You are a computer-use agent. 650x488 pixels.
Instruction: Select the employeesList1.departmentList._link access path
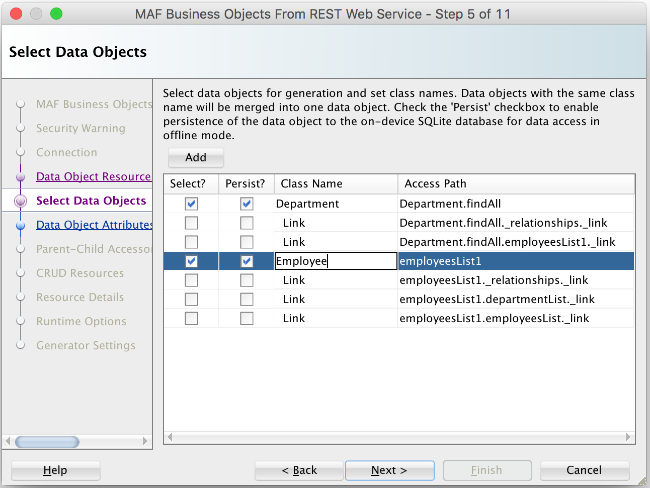point(516,299)
